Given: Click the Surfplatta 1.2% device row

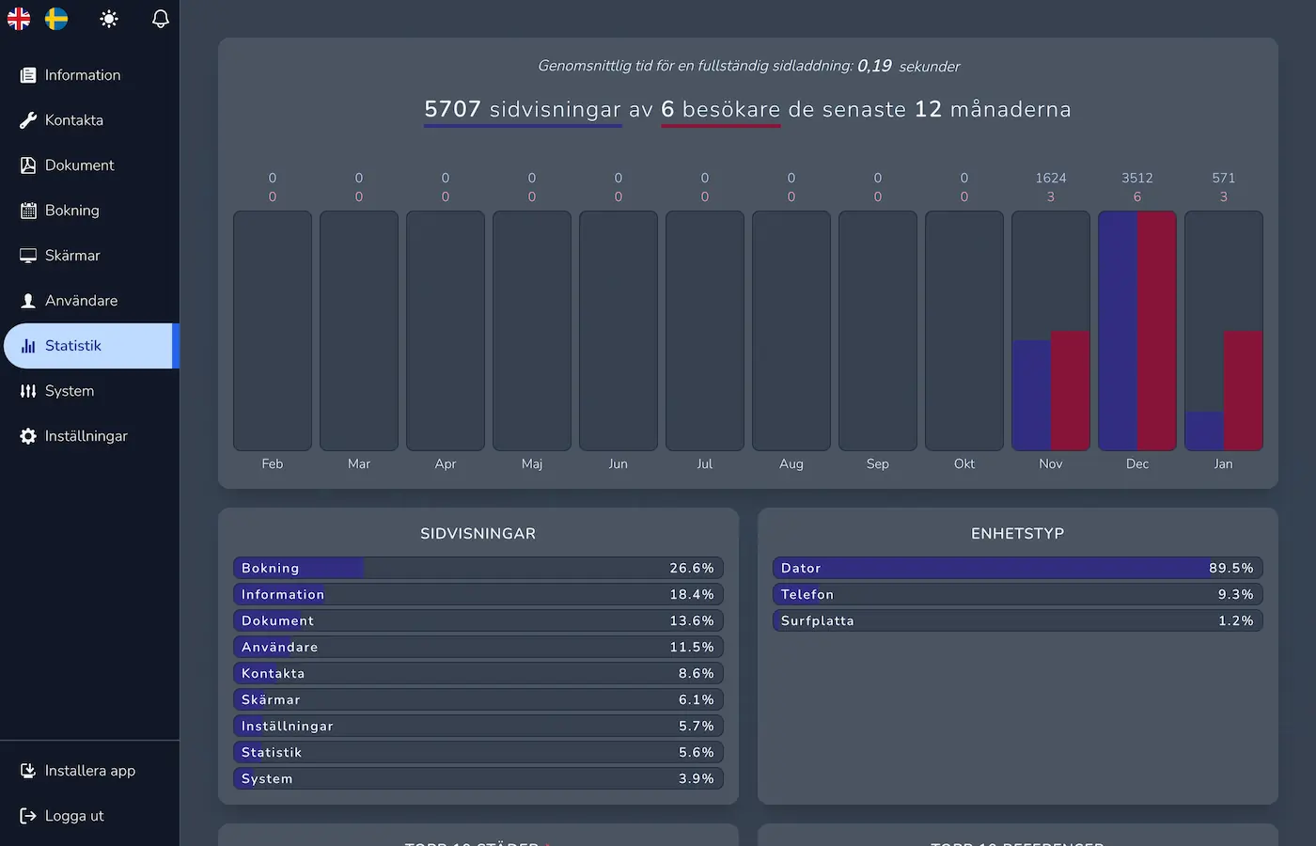Looking at the screenshot, I should 1018,620.
